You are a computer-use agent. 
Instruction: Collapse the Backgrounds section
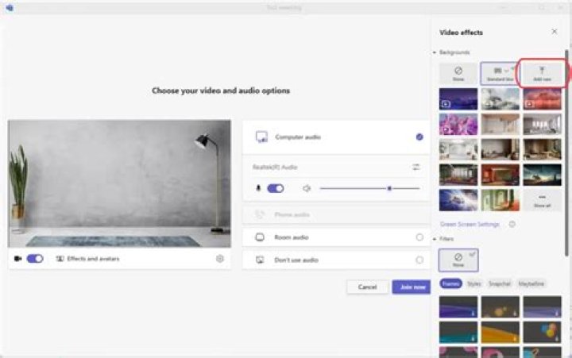[435, 52]
